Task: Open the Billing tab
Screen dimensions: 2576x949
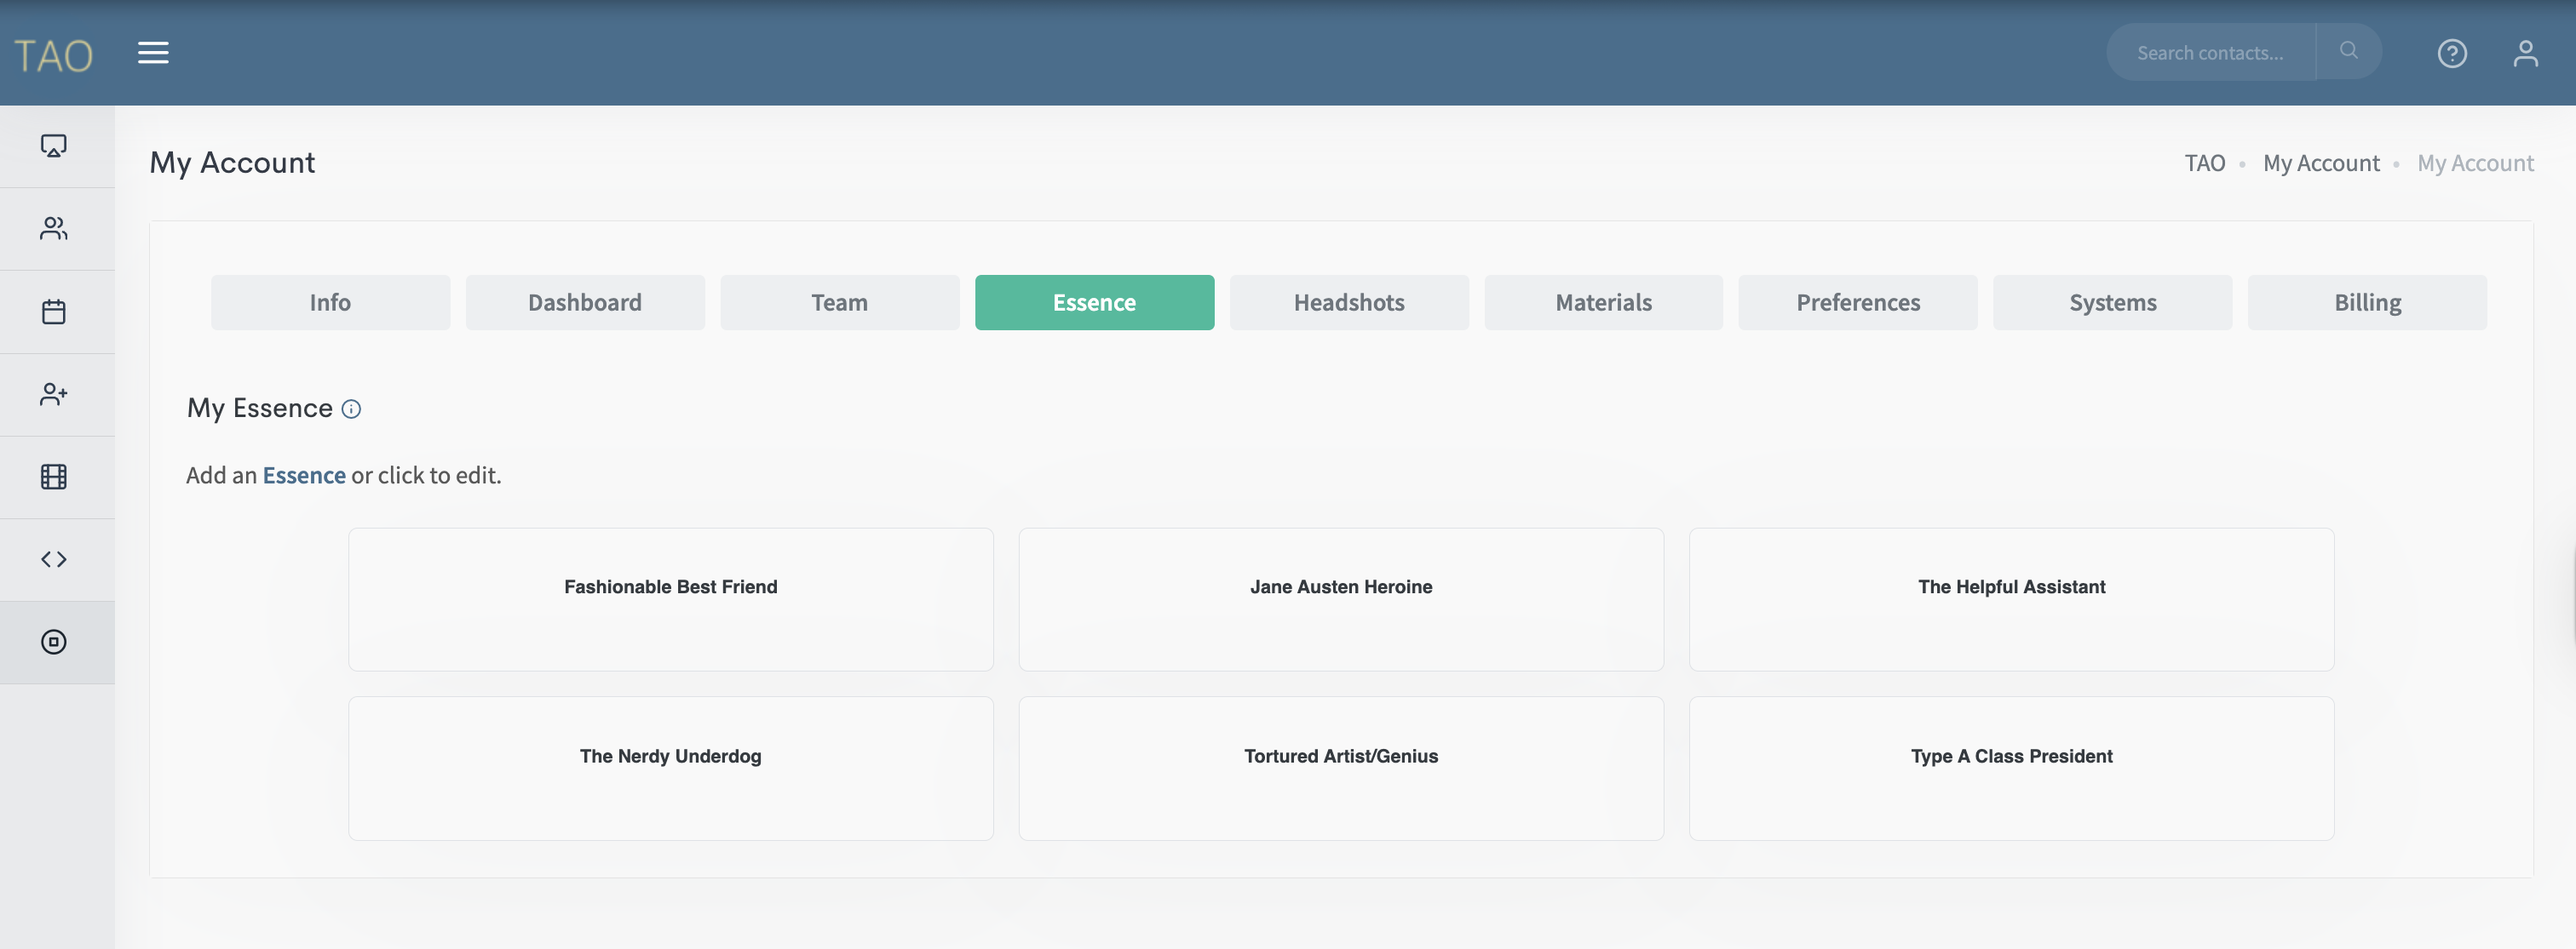Action: coord(2366,303)
